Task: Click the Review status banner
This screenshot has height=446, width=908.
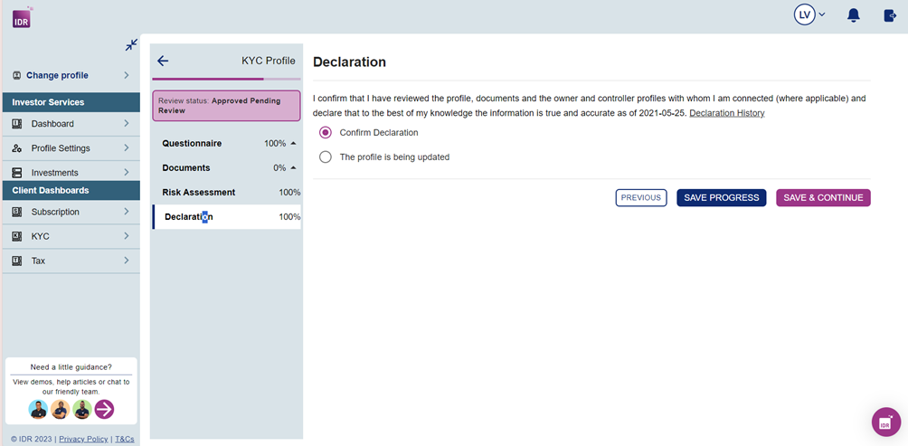Action: coord(226,106)
